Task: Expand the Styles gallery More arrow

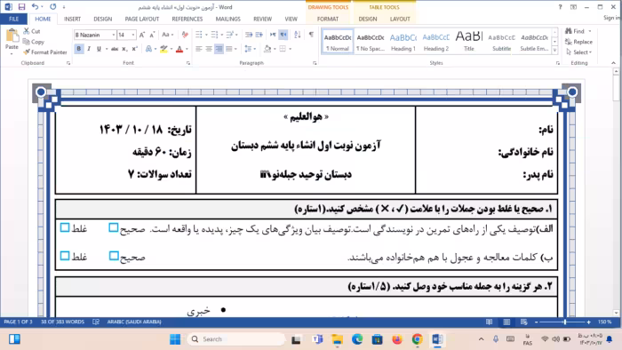Action: click(x=555, y=52)
